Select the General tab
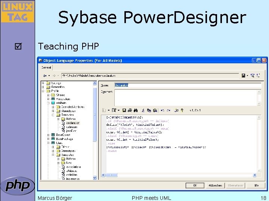The image size is (269, 201). coord(46,67)
